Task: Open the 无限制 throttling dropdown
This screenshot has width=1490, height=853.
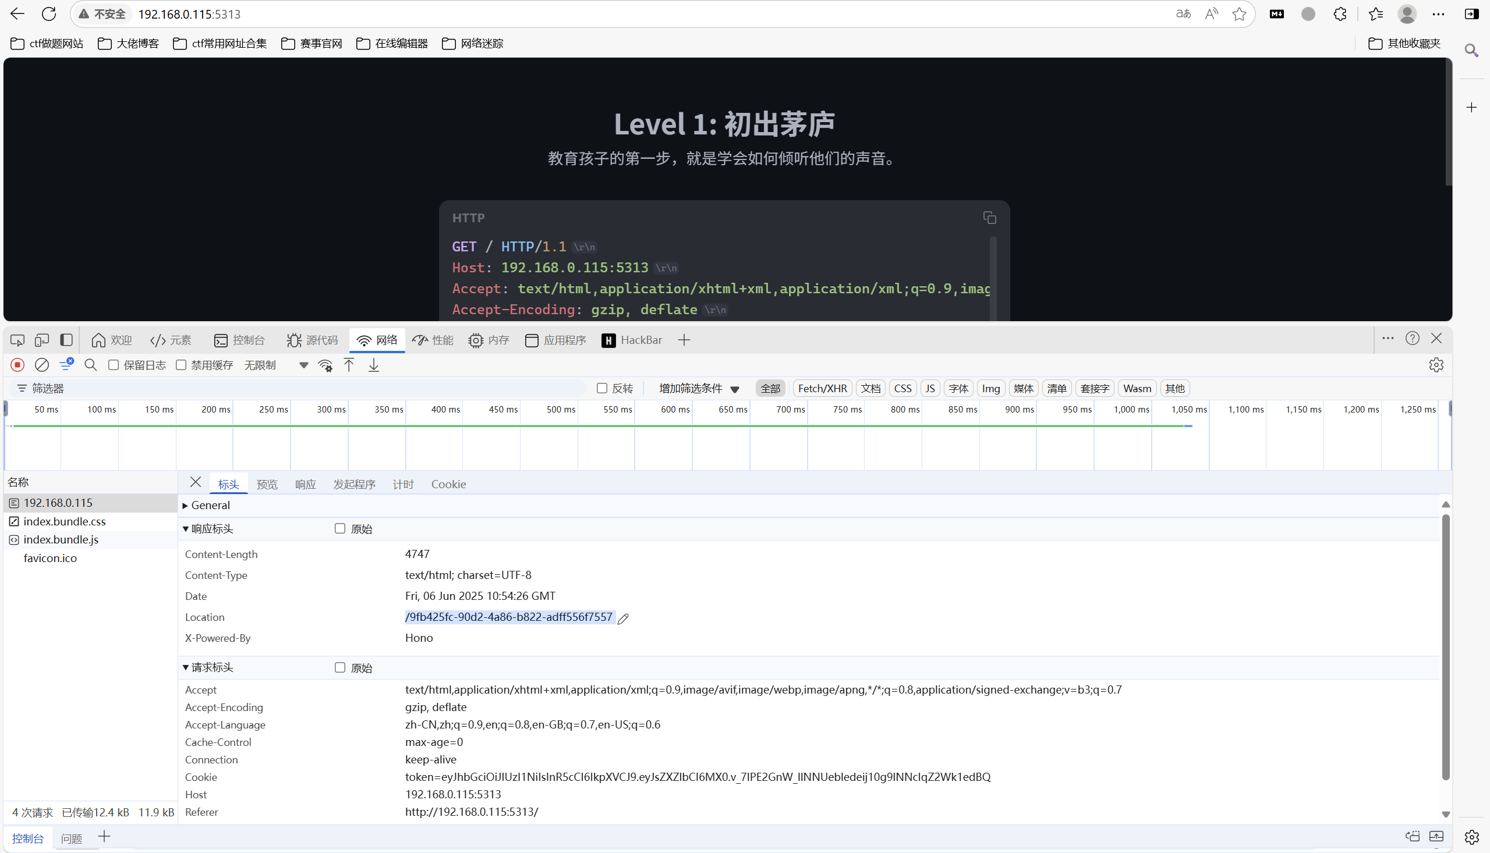Action: [x=277, y=365]
